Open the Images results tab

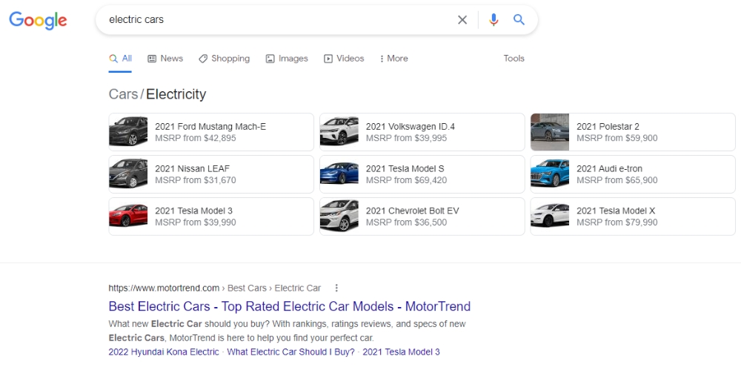click(287, 59)
